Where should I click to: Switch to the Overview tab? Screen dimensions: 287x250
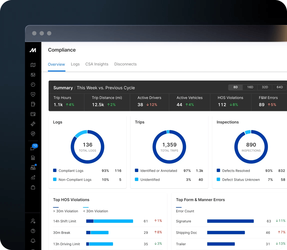(x=56, y=64)
